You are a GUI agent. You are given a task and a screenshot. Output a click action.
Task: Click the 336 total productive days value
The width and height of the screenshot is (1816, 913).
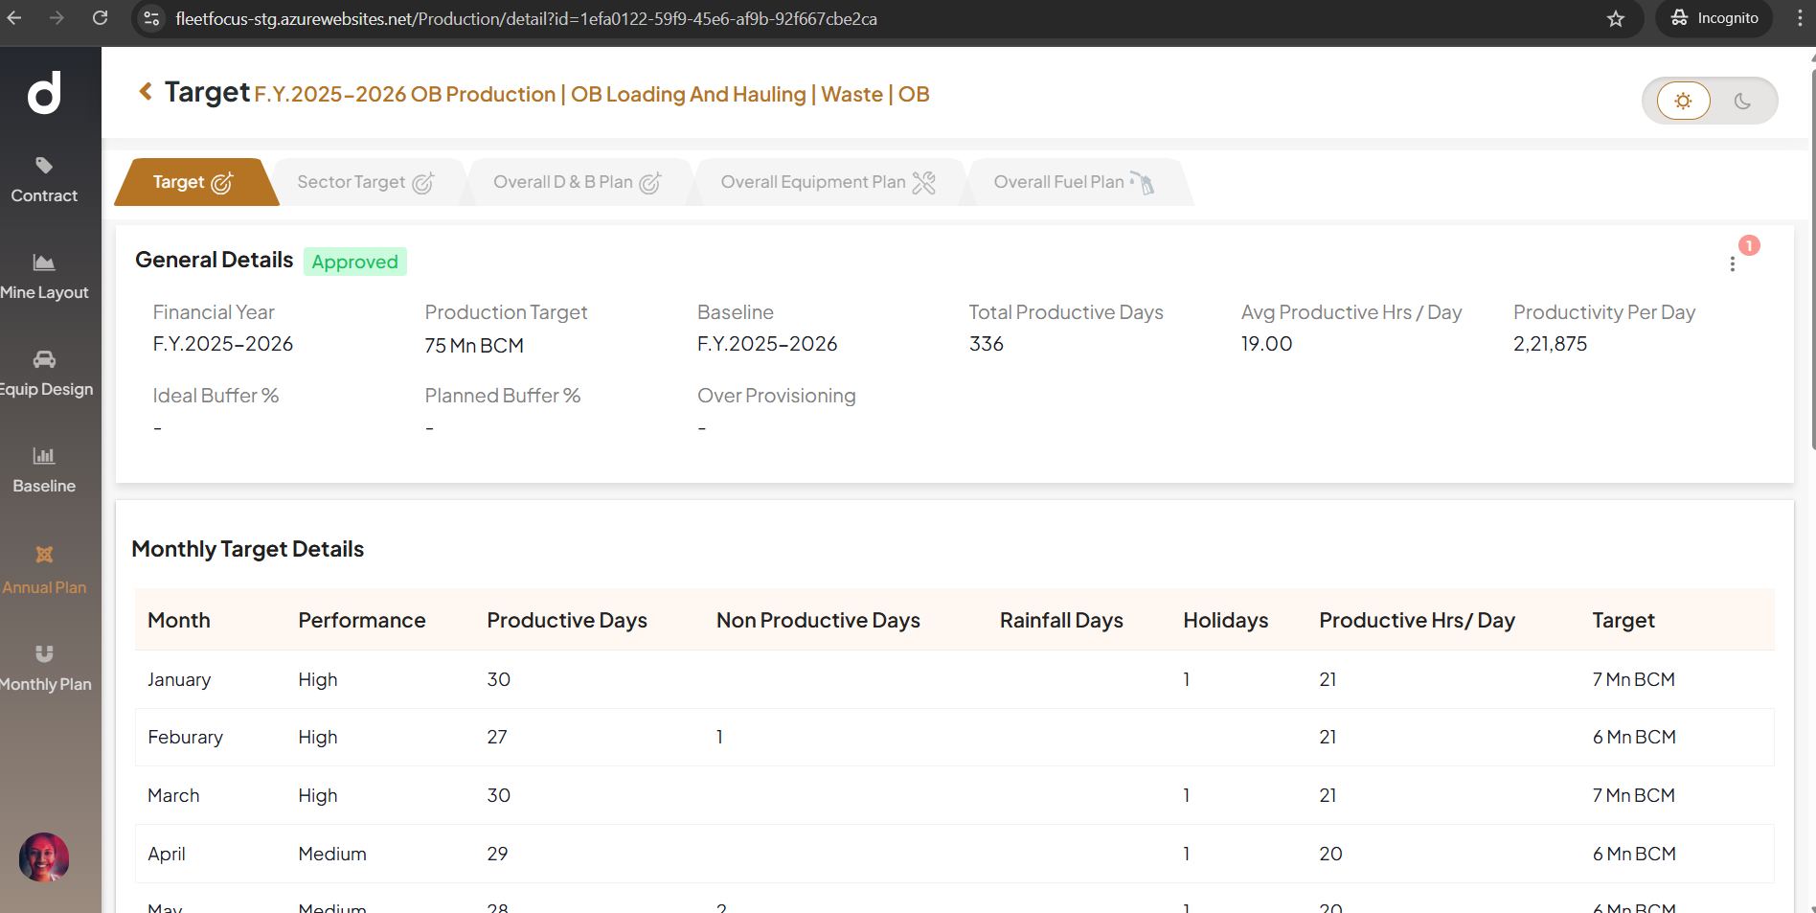987,344
